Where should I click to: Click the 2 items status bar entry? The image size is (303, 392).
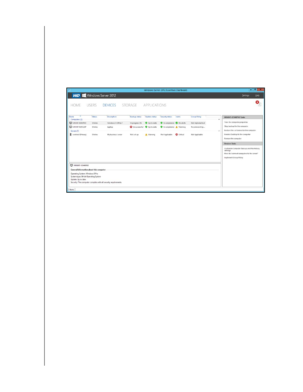click(71, 189)
